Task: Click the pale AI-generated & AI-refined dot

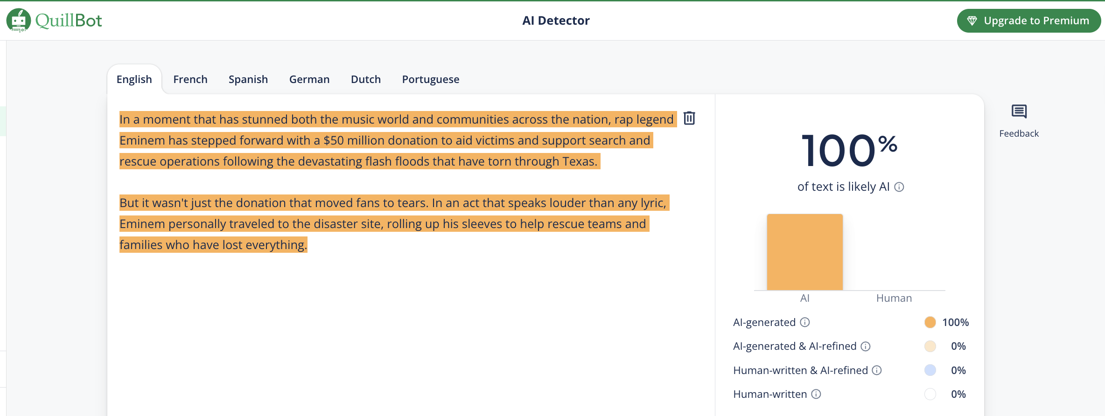Action: (930, 346)
